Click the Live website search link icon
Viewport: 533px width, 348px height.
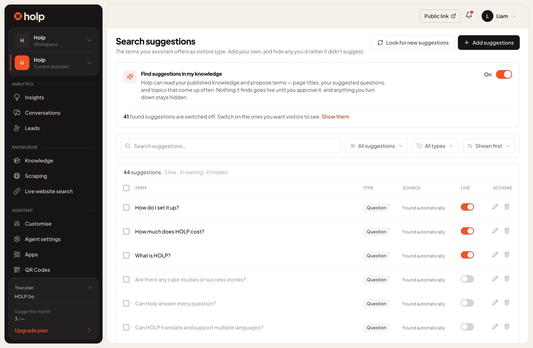(17, 191)
